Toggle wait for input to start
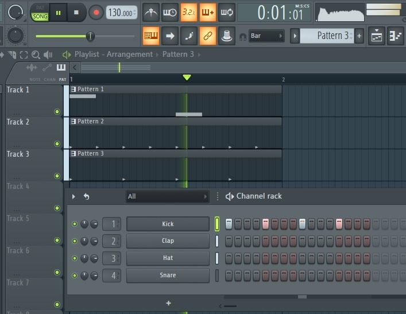Viewport: 406px width, 314px height. [x=169, y=12]
